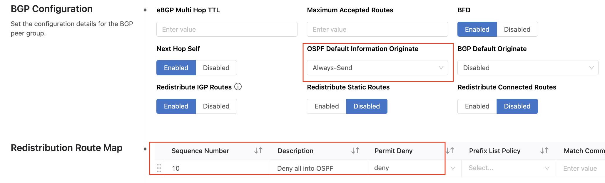Click the Maximum Accepted Routes field

pos(377,29)
